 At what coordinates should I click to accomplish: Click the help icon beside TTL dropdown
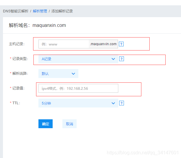(x=121, y=103)
